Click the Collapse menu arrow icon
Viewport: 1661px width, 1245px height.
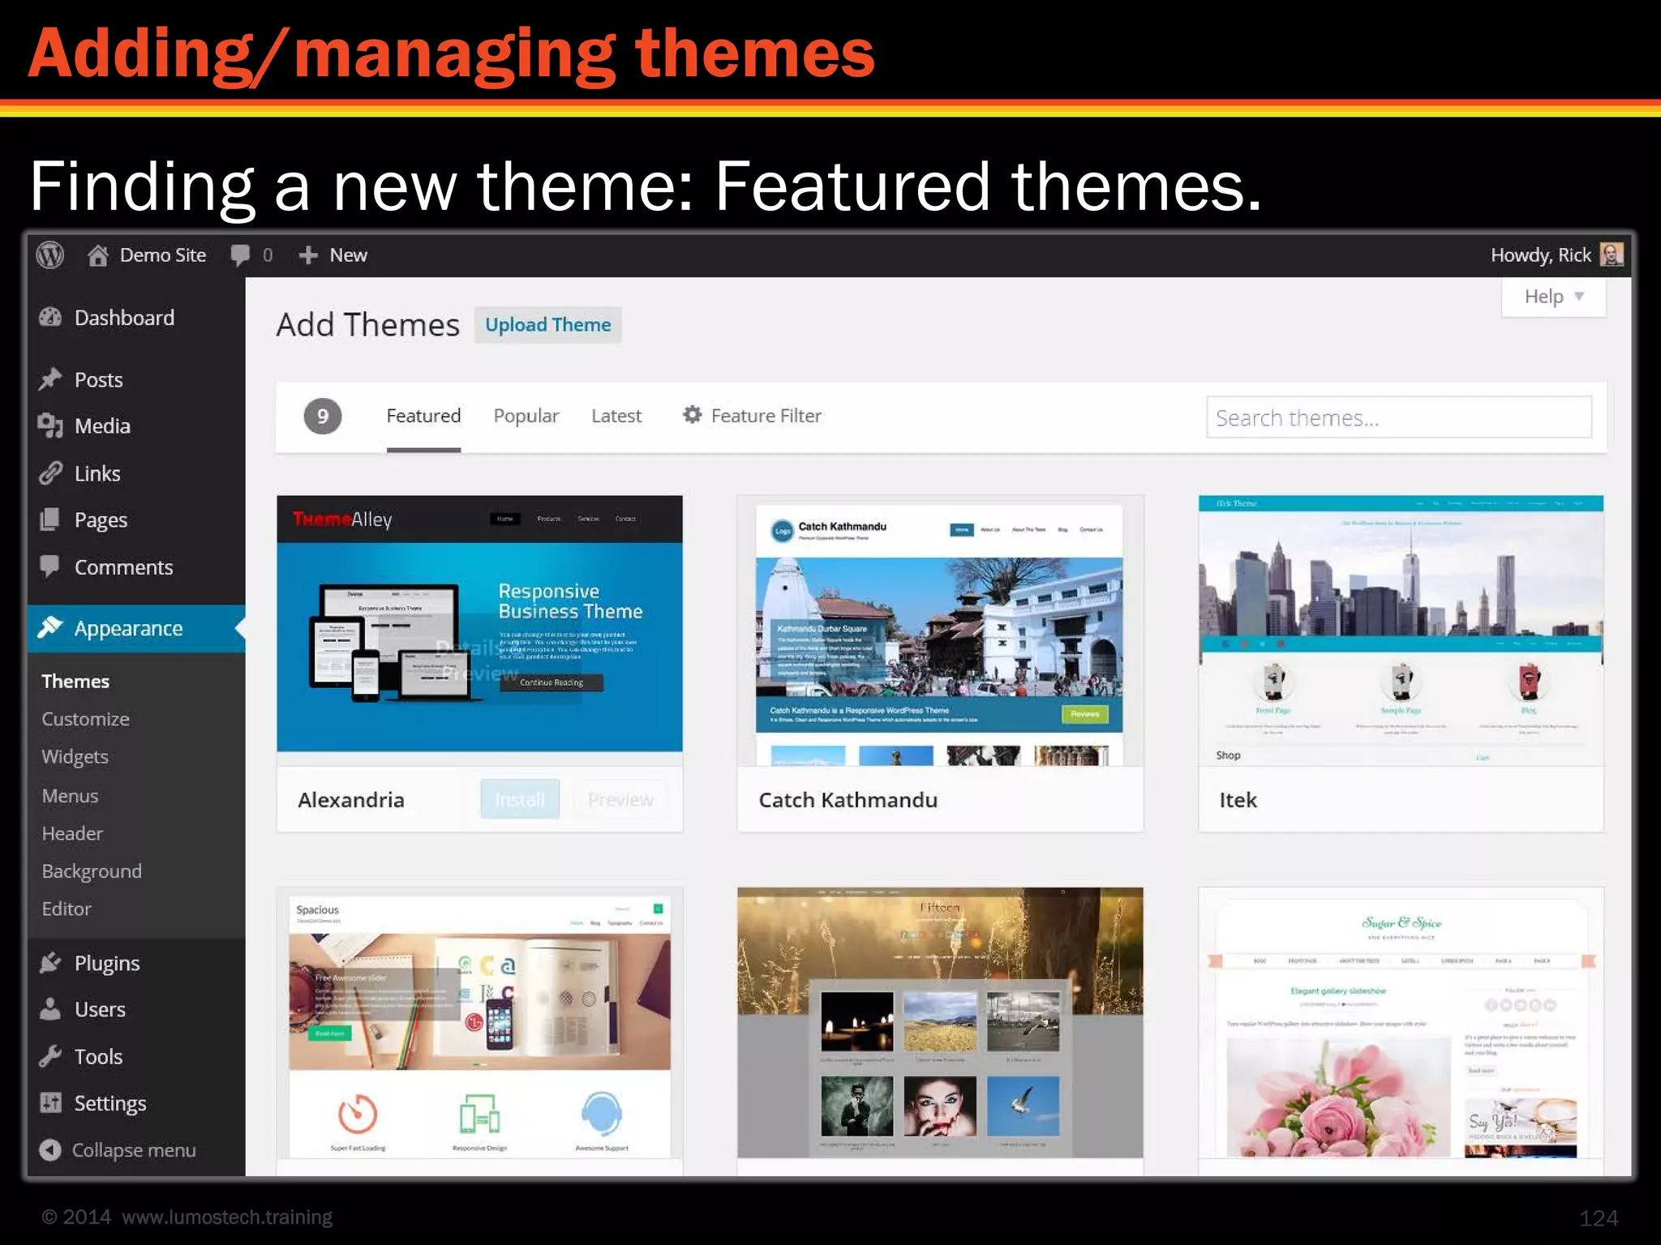(x=50, y=1149)
